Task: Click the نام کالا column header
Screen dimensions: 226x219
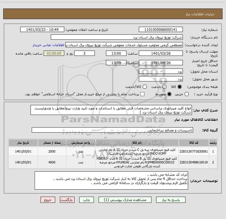Action: (x=137, y=143)
